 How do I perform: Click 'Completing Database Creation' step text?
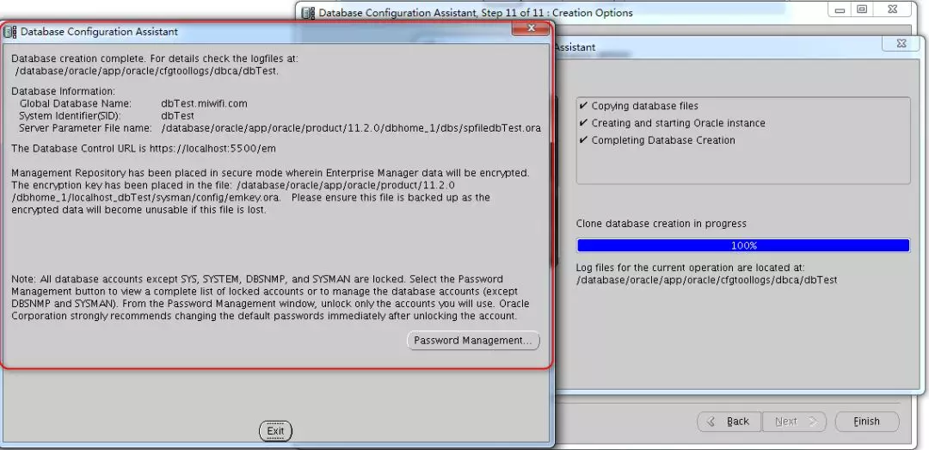pos(663,140)
